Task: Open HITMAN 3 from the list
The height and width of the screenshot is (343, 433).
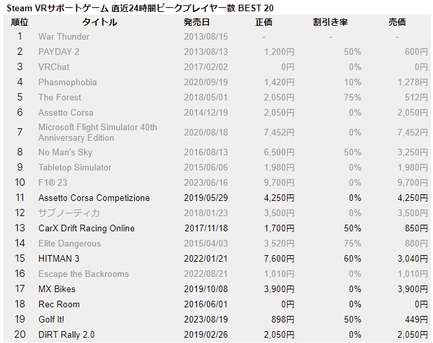Action: coord(58,258)
